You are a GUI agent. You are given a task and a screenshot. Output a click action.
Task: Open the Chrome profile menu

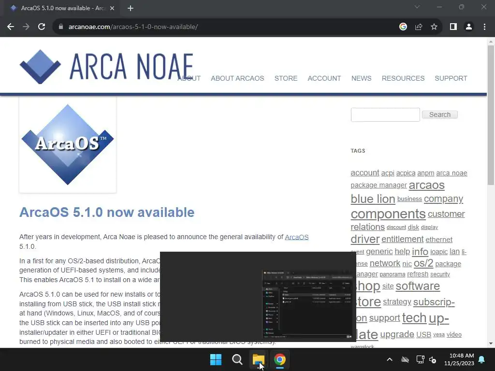pos(469,27)
